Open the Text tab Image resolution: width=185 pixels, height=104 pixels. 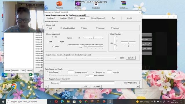tap(114, 18)
